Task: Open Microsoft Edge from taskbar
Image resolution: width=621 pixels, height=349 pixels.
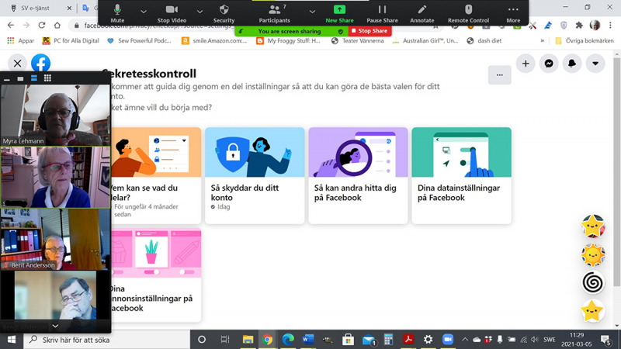Action: click(288, 340)
